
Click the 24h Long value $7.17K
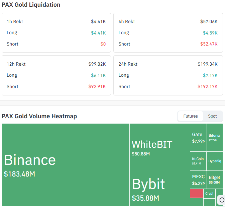[x=210, y=75]
